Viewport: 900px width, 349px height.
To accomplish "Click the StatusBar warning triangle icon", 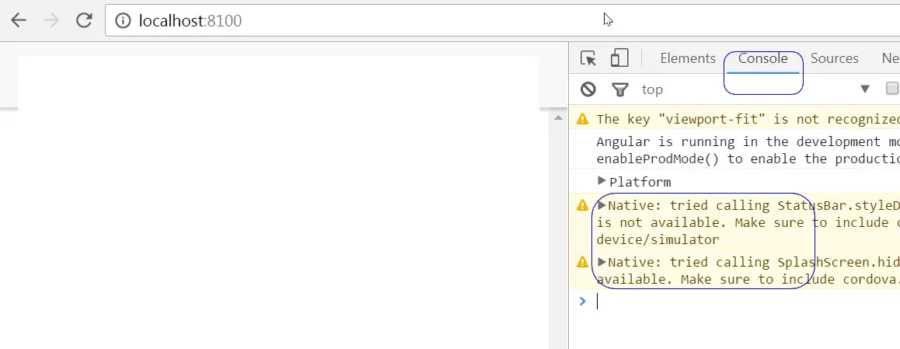I will pyautogui.click(x=583, y=205).
